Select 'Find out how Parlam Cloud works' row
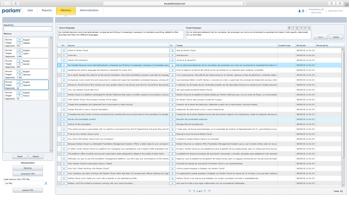Viewport: 349px width, 197px height. click(199, 134)
